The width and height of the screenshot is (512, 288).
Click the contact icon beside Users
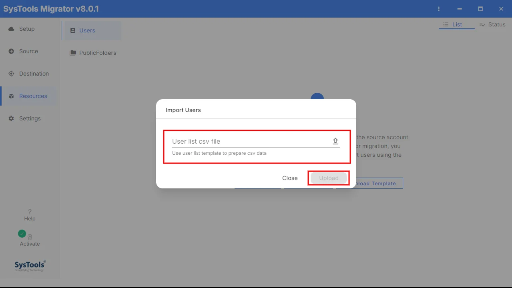(x=73, y=30)
